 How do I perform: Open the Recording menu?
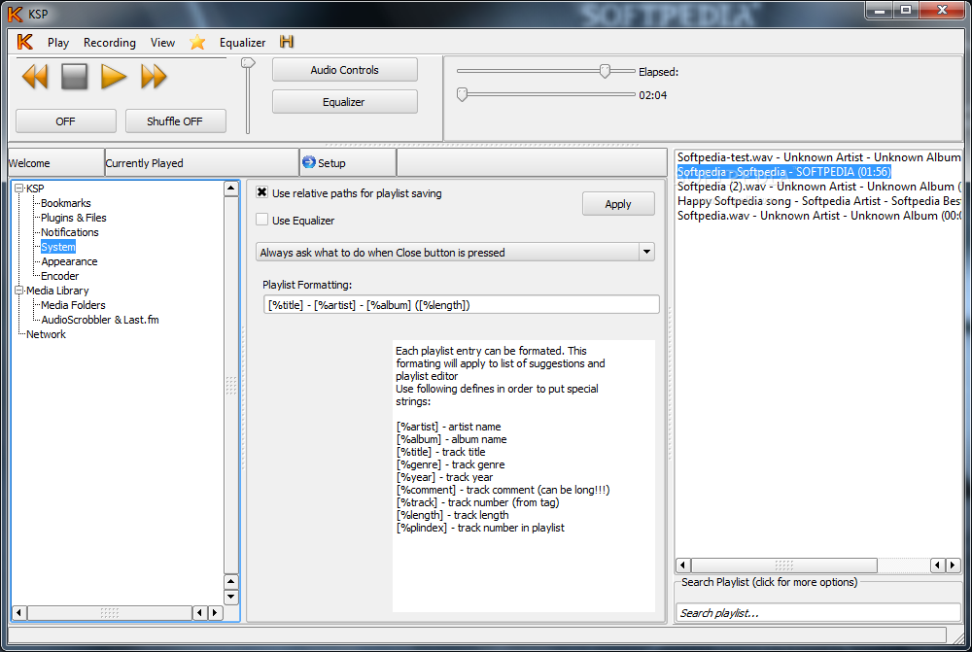coord(110,42)
